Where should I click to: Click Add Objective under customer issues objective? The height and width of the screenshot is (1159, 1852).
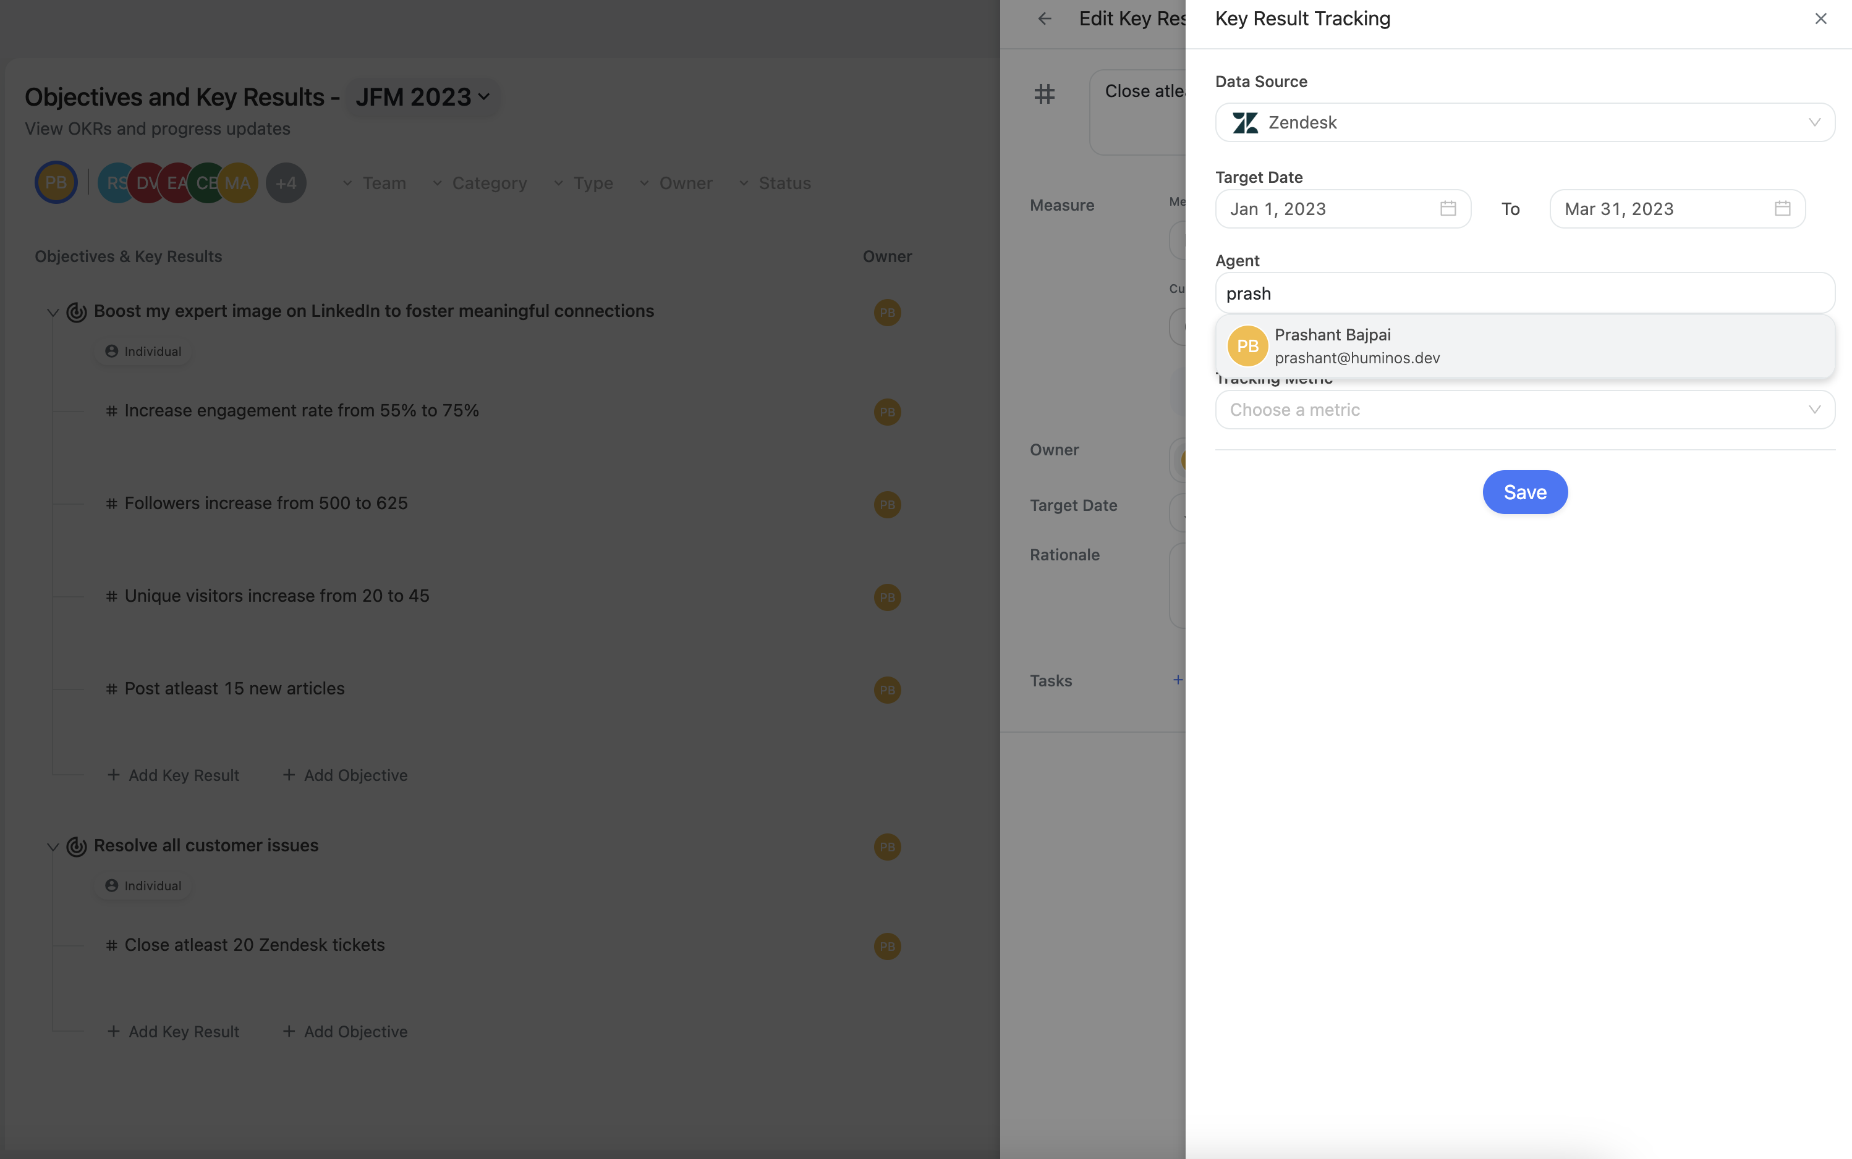345,1032
